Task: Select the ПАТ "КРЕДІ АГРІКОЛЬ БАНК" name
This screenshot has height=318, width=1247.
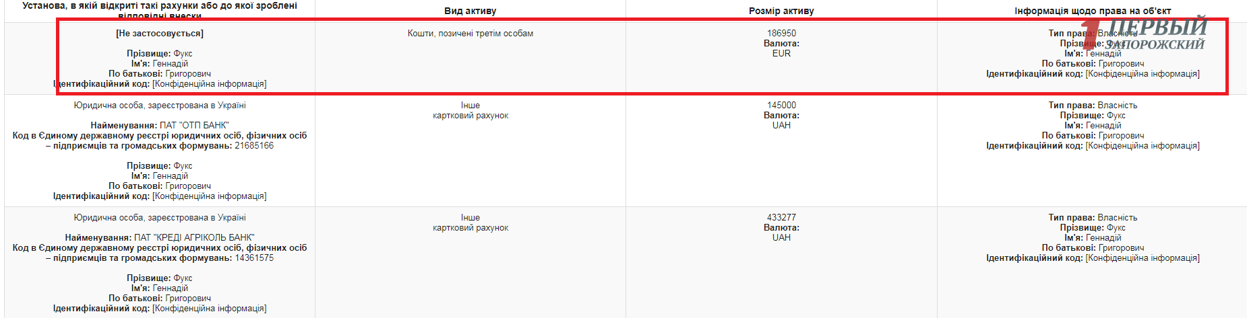Action: pyautogui.click(x=194, y=237)
